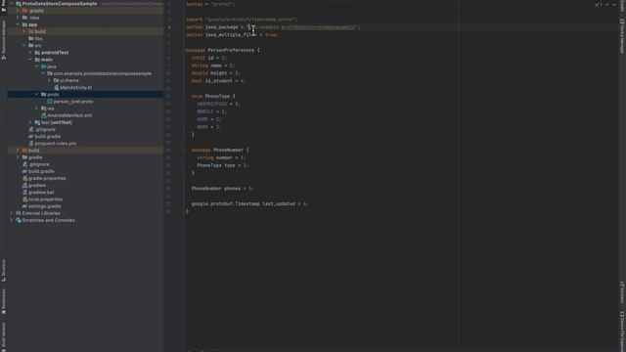This screenshot has width=626, height=352.
Task: Click the 'string number' field line
Action: click(221, 157)
